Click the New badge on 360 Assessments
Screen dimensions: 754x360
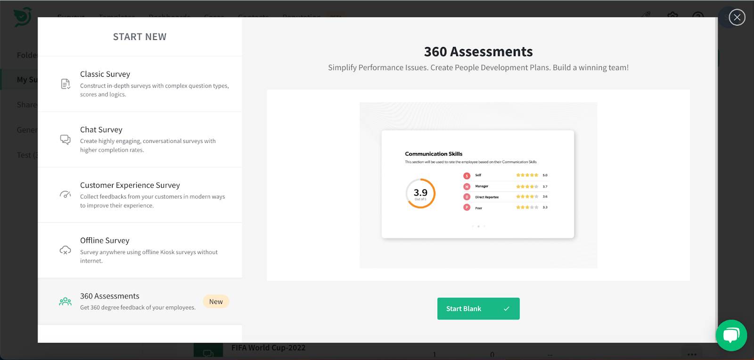(x=216, y=302)
